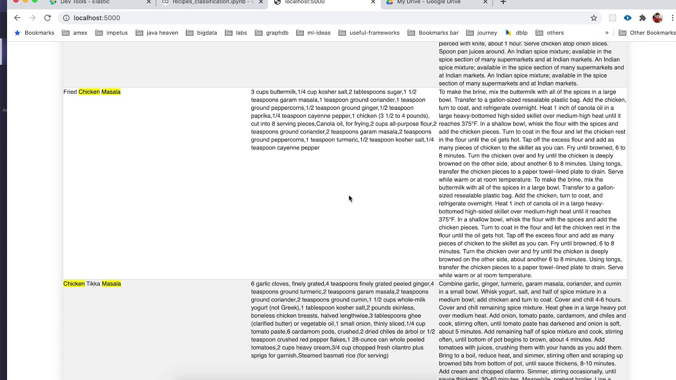This screenshot has width=676, height=380.
Task: Open the useful-frameworks bookmark folder
Action: tap(369, 33)
